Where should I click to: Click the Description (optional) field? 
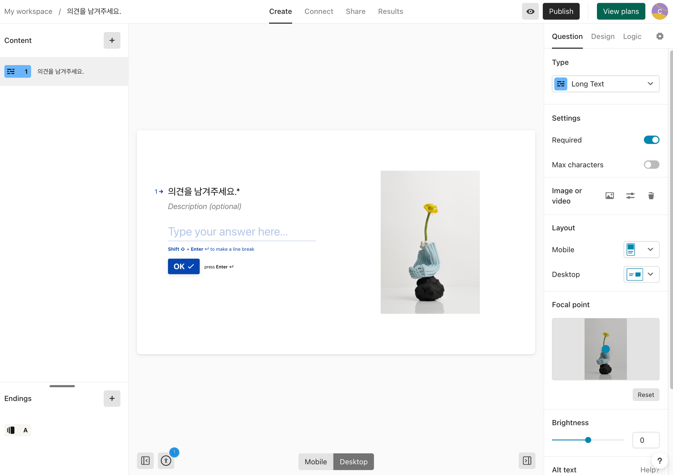205,206
